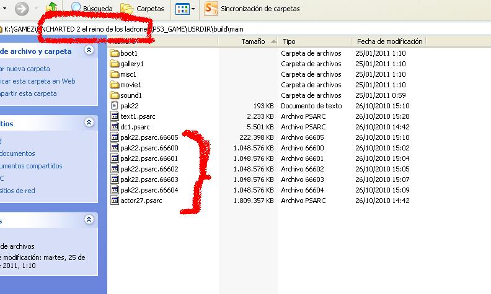This screenshot has height=294, width=491.
Task: Click 'esta carpeta en Web' link
Action: pyautogui.click(x=38, y=81)
